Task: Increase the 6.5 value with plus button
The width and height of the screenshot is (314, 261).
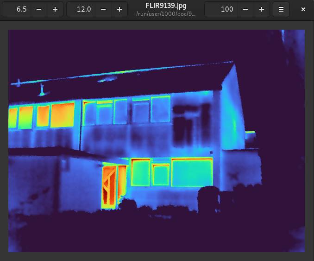Action: click(x=55, y=9)
